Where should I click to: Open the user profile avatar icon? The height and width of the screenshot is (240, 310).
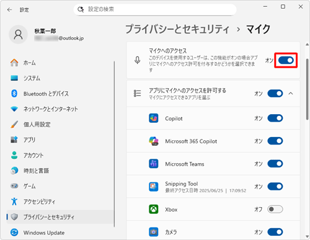click(x=18, y=35)
